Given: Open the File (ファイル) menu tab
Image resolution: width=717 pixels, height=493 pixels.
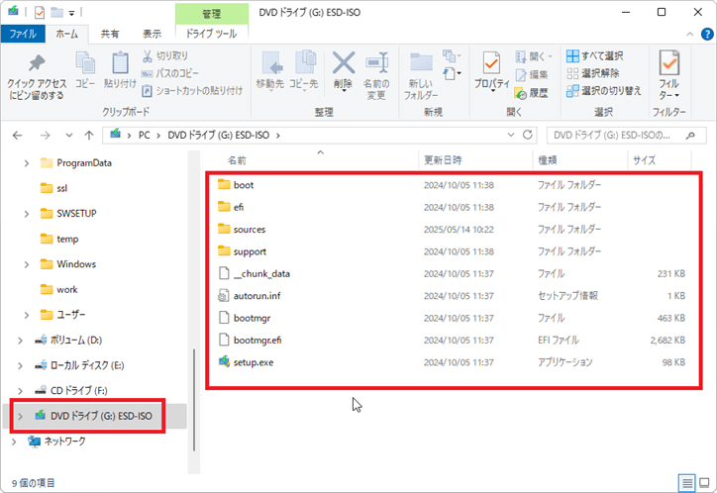Looking at the screenshot, I should click(23, 33).
